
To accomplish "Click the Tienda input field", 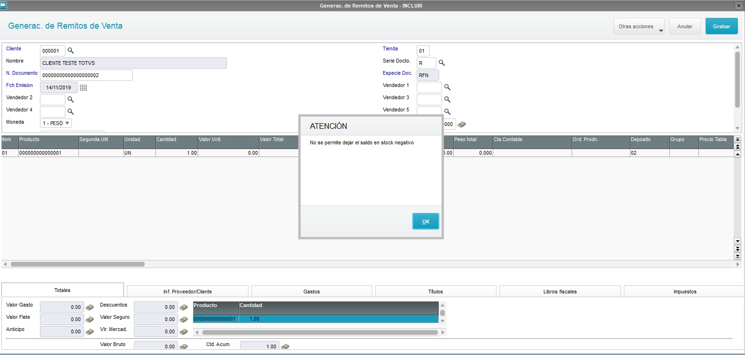I will point(423,51).
